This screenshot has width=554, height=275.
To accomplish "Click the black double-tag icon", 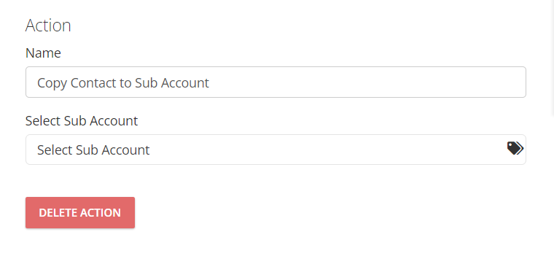I will [x=515, y=149].
